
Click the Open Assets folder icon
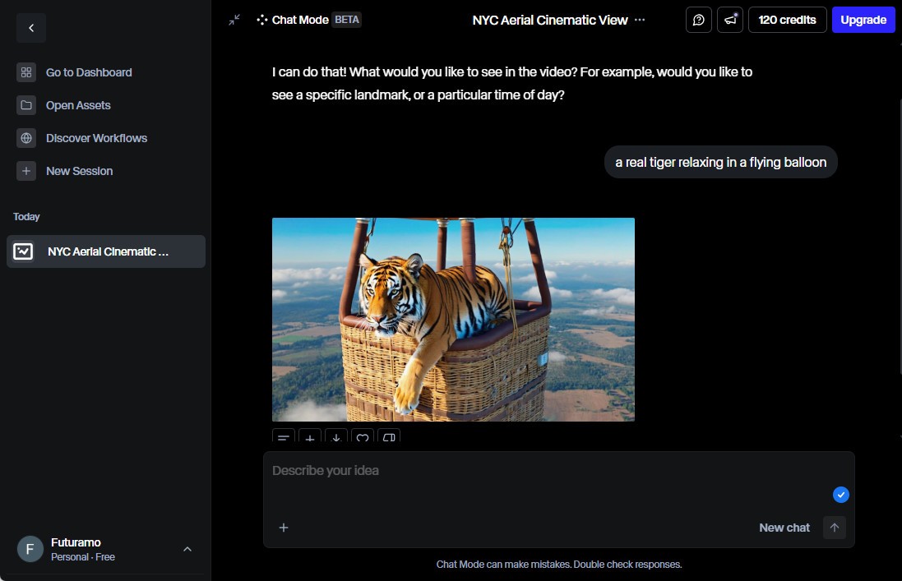(25, 105)
